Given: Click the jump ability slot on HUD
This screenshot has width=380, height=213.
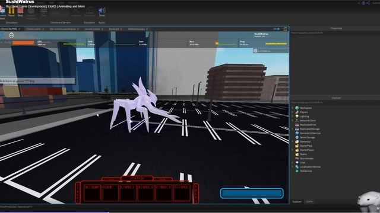Looking at the screenshot, I should tap(93, 192).
